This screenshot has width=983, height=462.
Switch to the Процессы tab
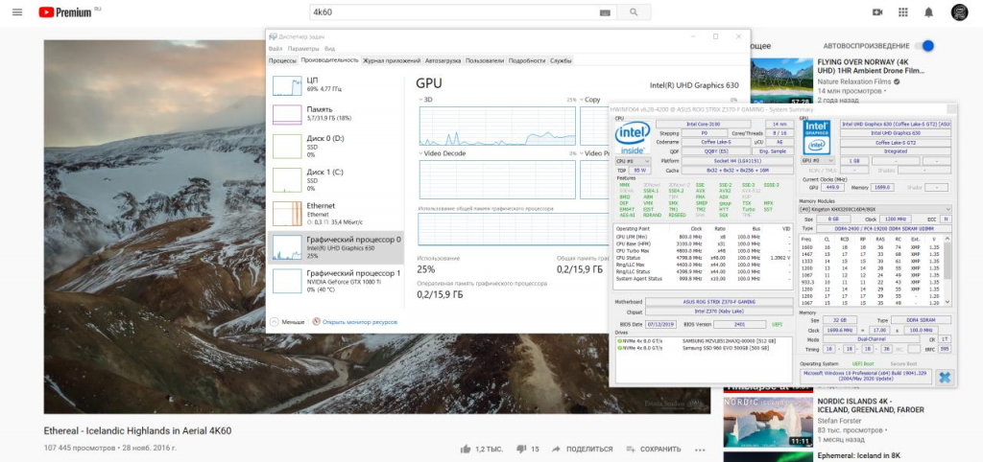(x=282, y=60)
